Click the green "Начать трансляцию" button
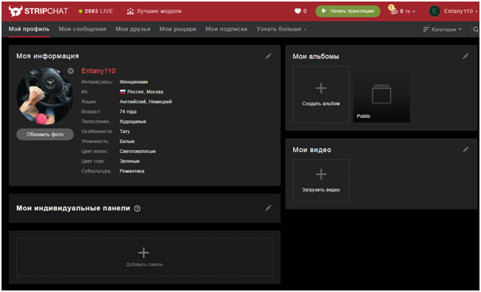The height and width of the screenshot is (292, 481). point(348,11)
